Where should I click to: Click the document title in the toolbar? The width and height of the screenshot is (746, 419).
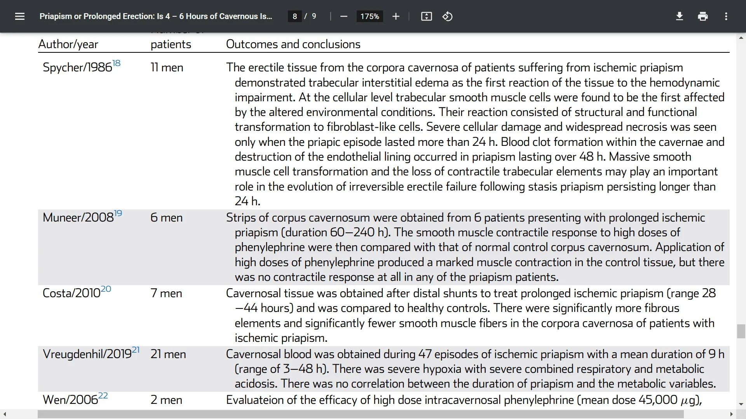click(156, 16)
